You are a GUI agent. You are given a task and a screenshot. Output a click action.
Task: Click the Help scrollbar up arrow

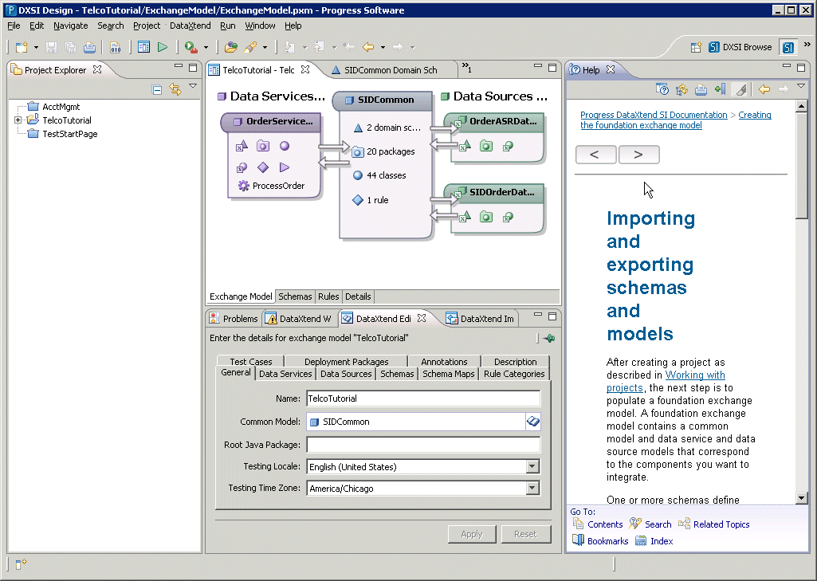(801, 106)
